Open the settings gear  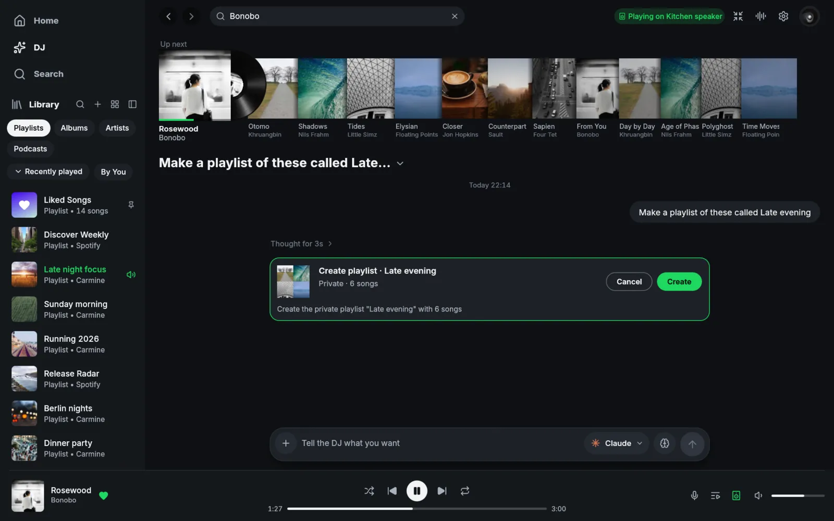tap(783, 16)
